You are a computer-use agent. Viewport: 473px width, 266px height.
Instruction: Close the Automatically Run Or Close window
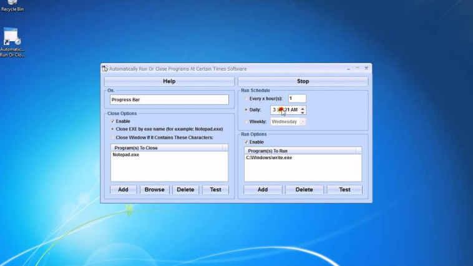pos(366,68)
